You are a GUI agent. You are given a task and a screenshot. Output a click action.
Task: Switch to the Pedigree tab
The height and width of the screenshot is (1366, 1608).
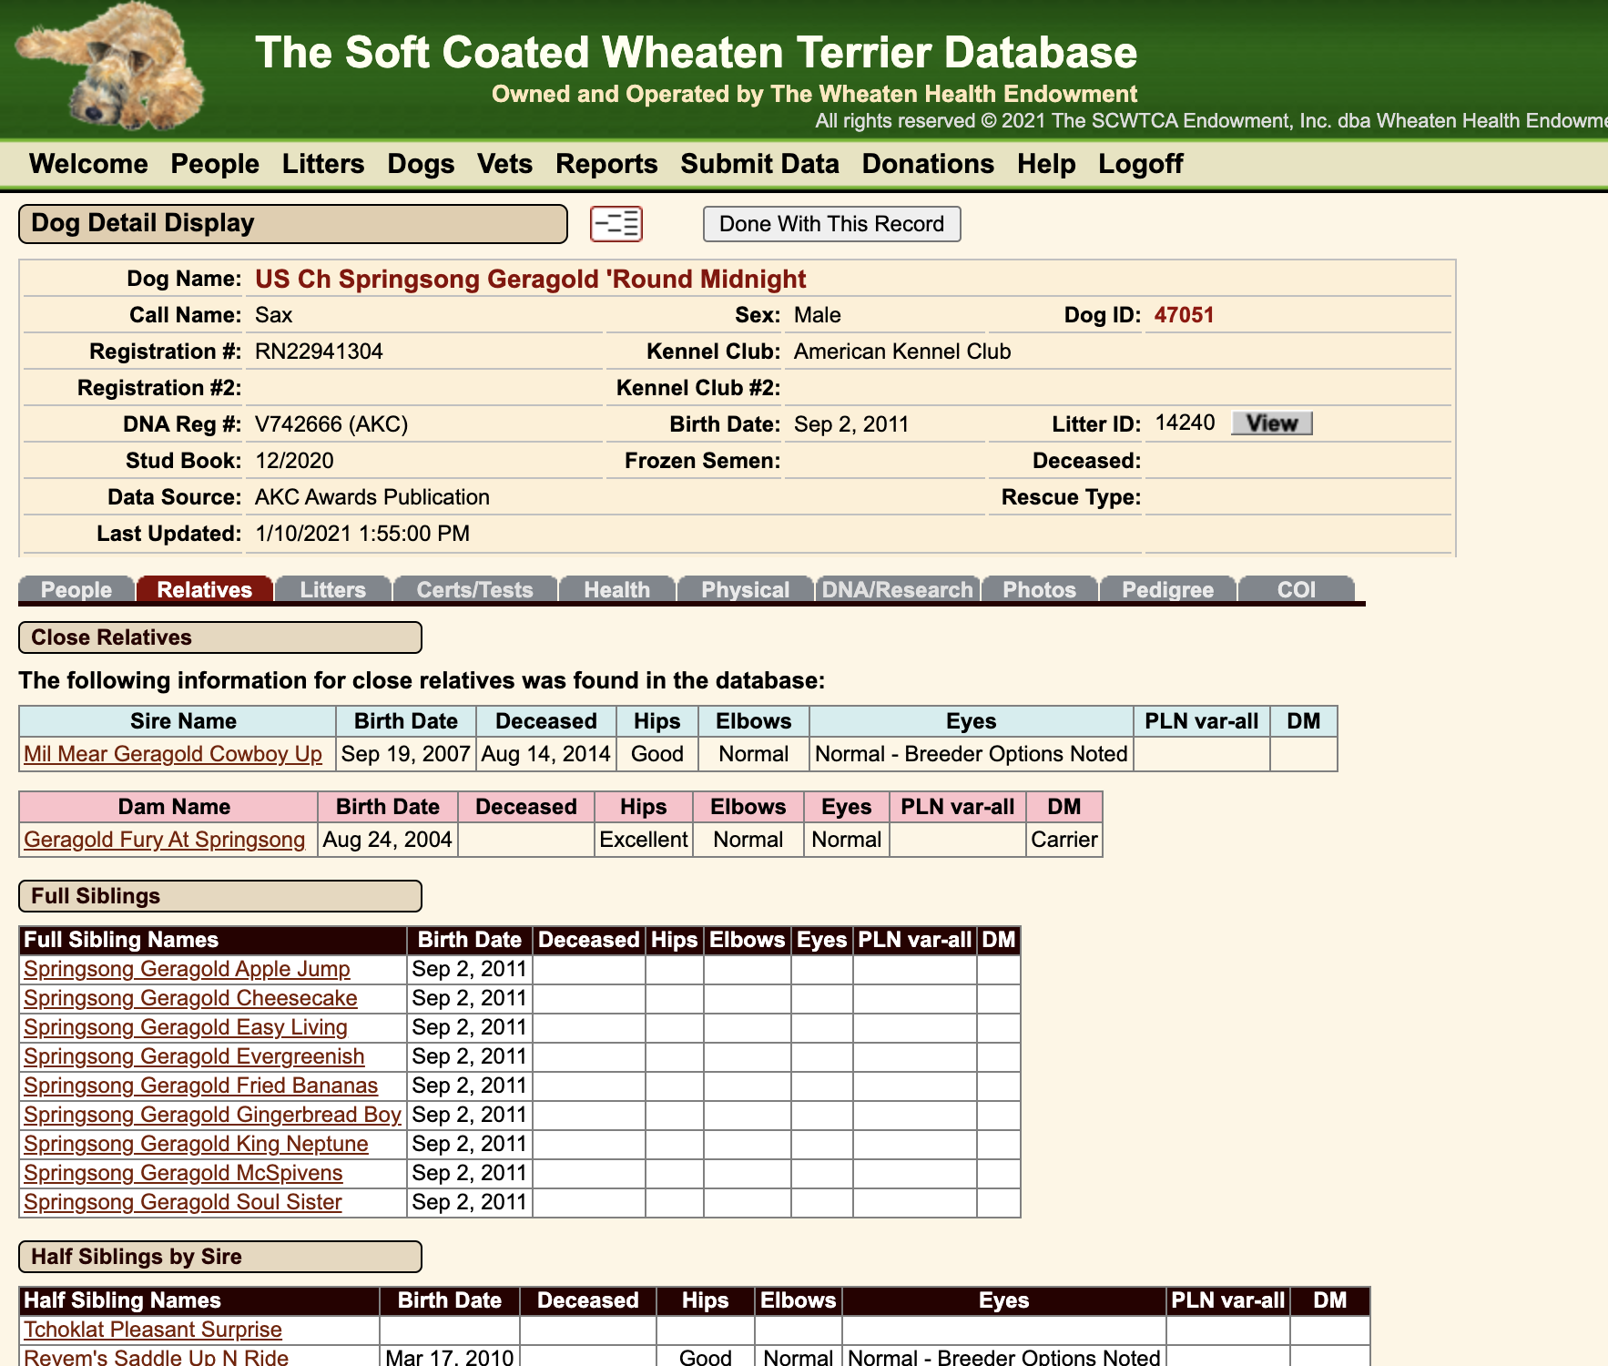1168,589
